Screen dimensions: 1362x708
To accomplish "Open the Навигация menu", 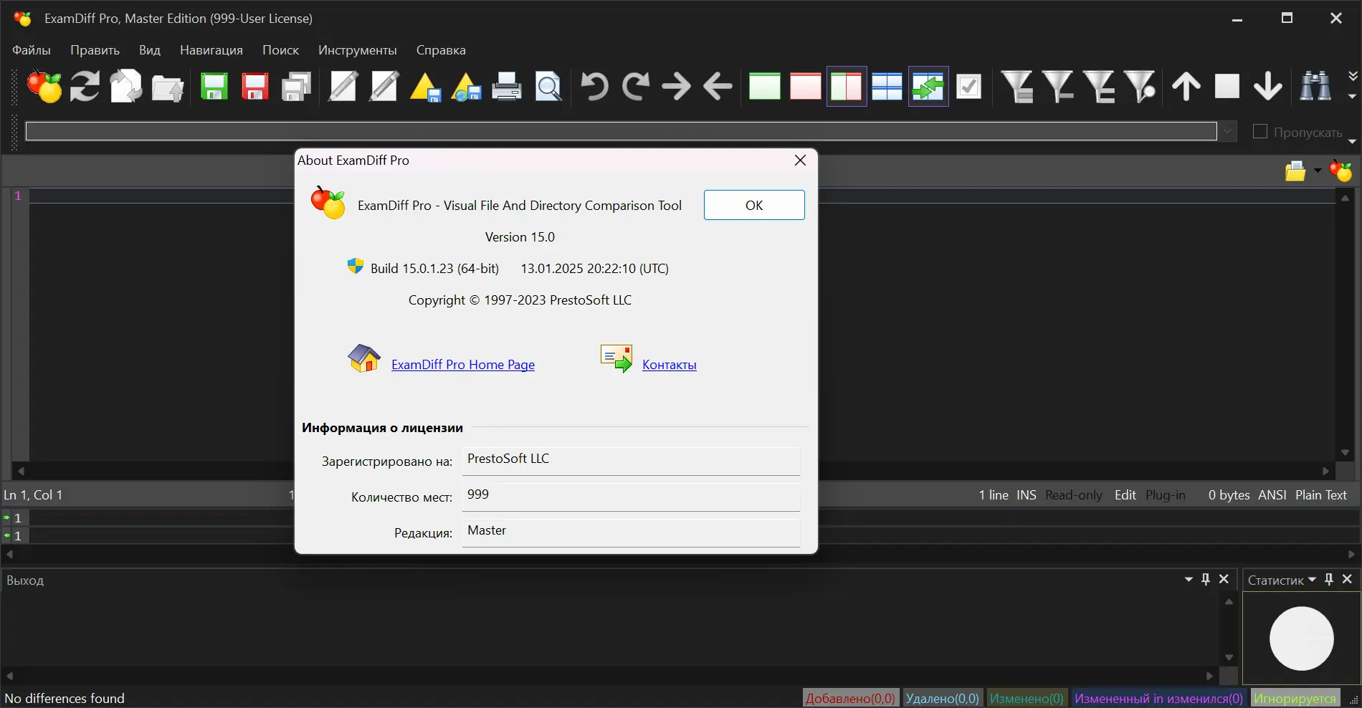I will point(211,50).
